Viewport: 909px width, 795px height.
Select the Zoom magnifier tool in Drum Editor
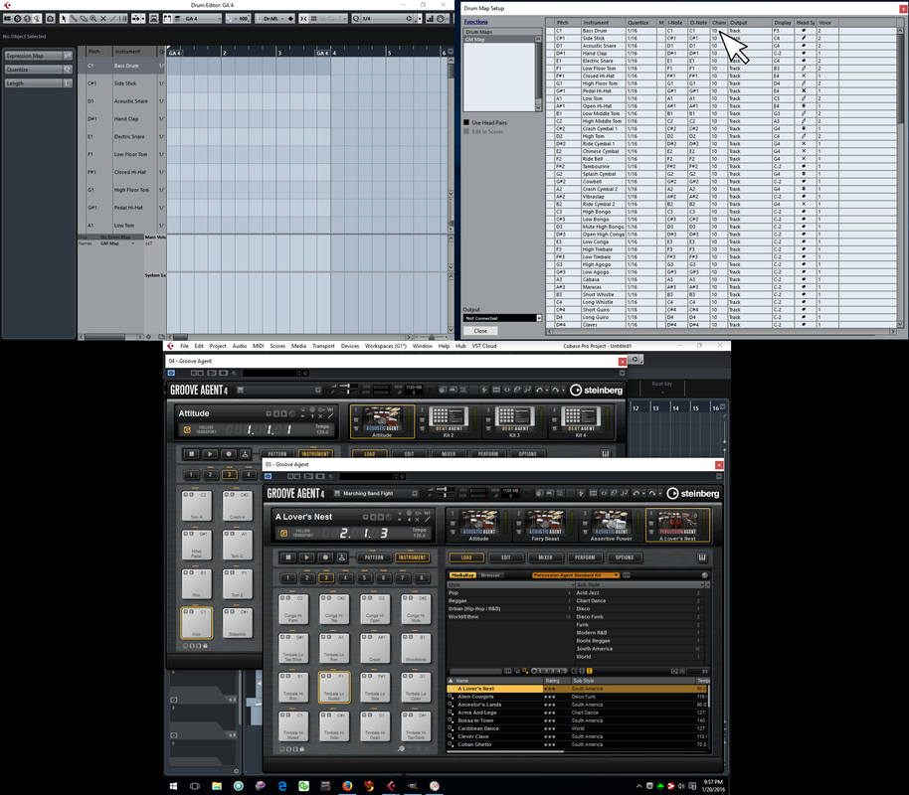click(x=93, y=19)
